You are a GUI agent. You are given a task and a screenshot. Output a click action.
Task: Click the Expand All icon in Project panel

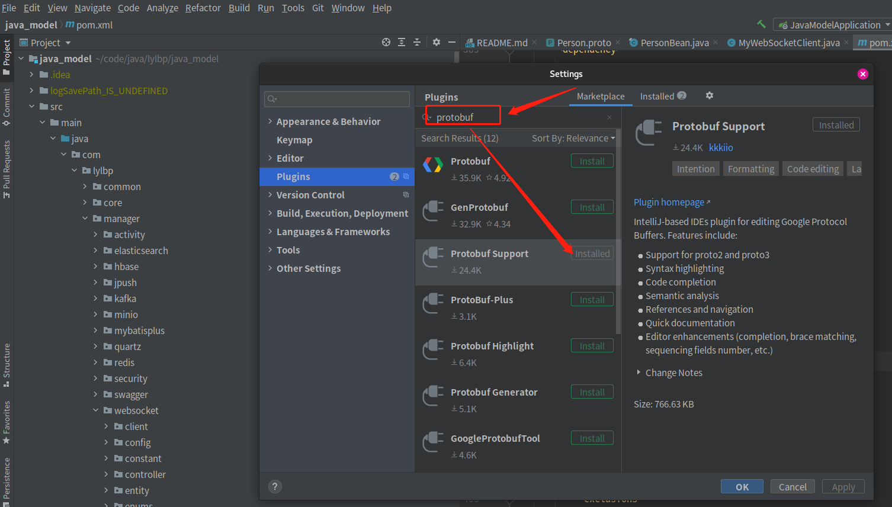[402, 42]
